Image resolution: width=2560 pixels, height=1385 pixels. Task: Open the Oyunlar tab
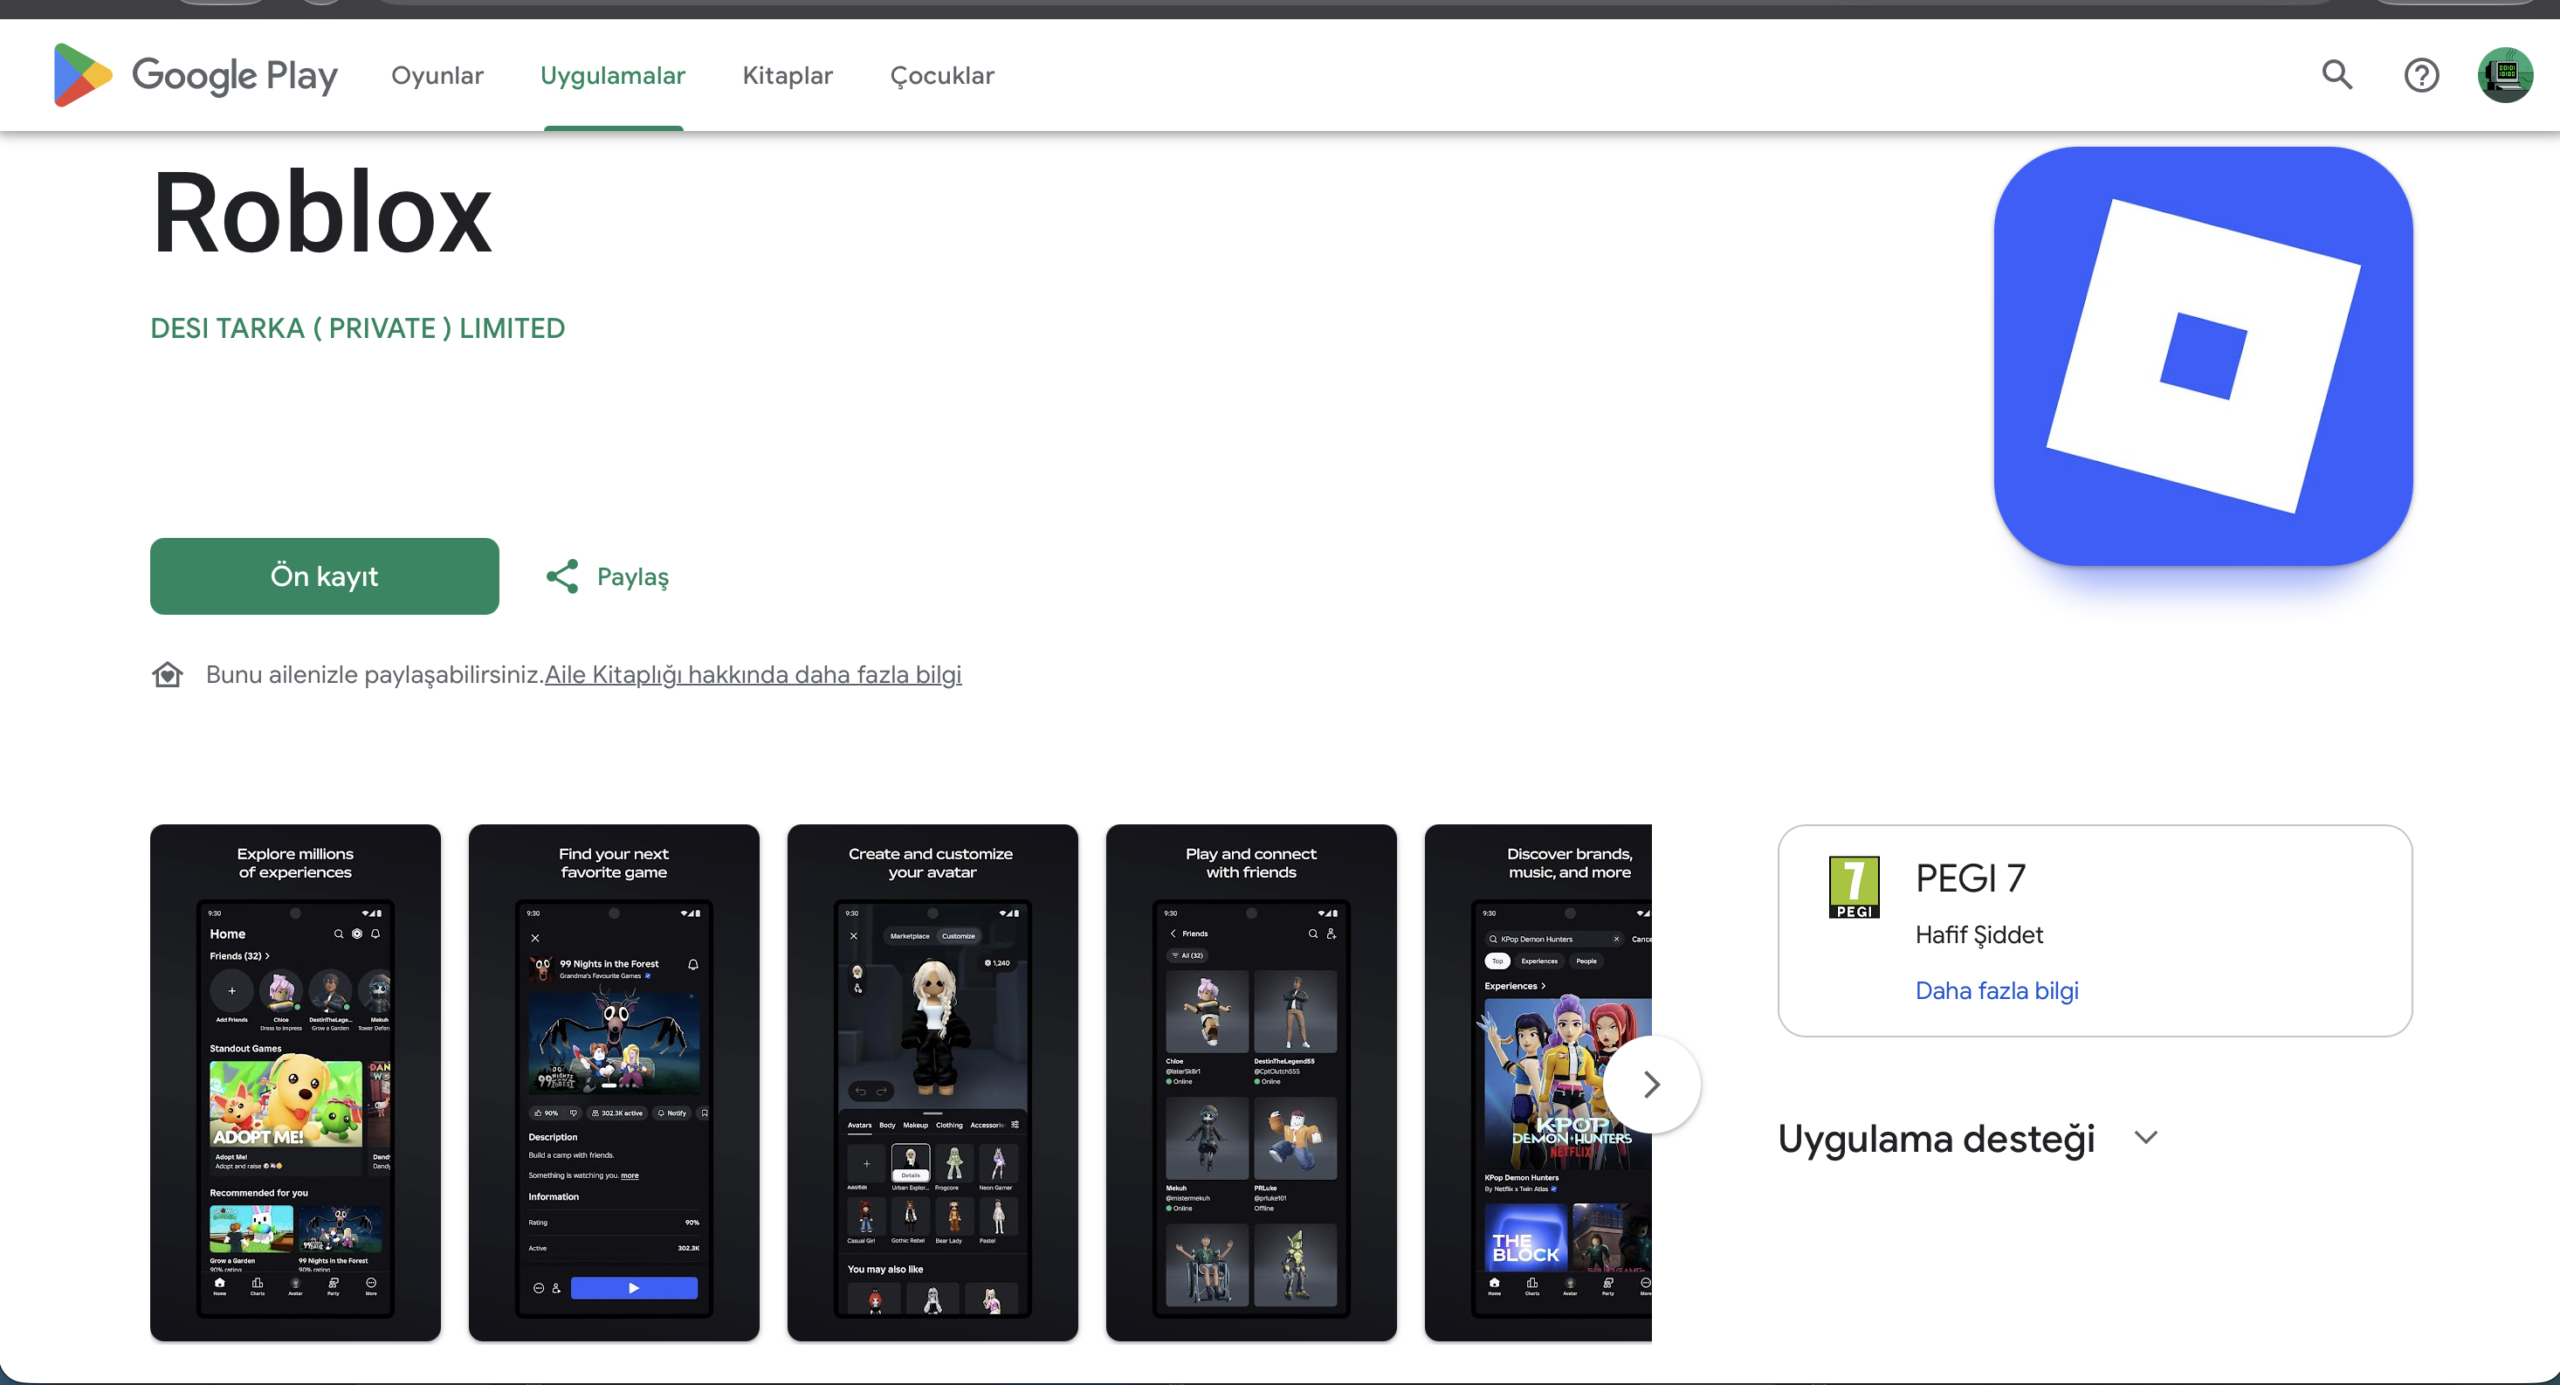pos(437,76)
